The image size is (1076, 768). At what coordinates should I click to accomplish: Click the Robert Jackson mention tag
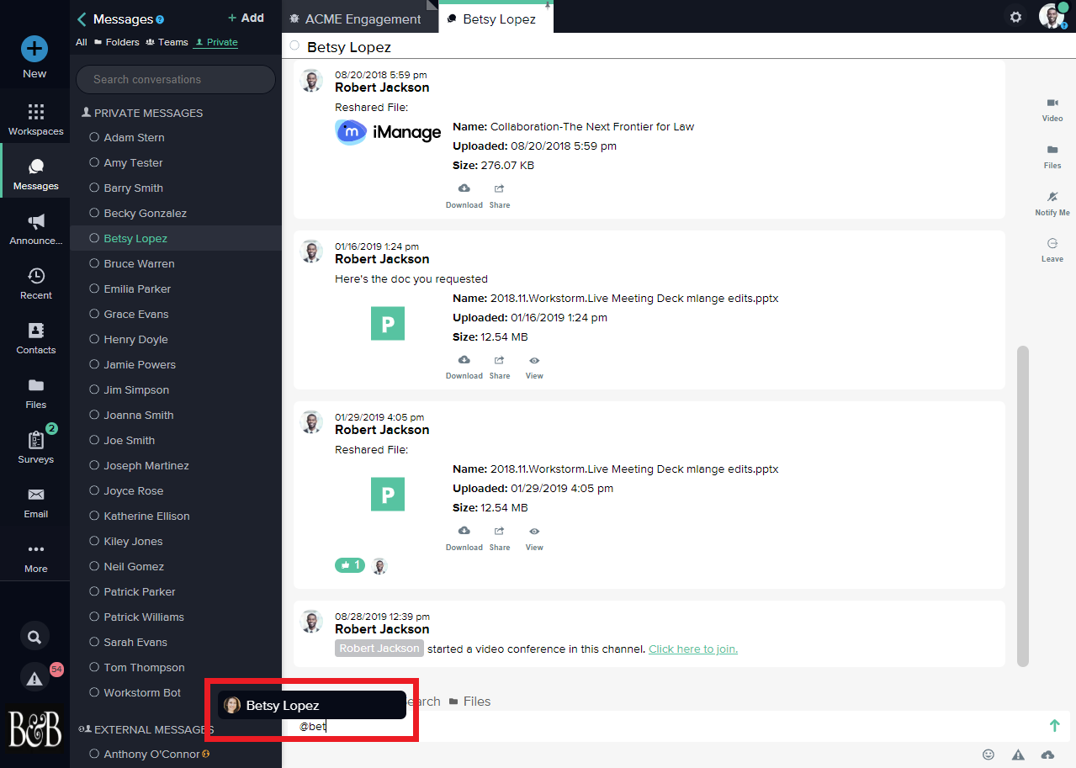(379, 649)
